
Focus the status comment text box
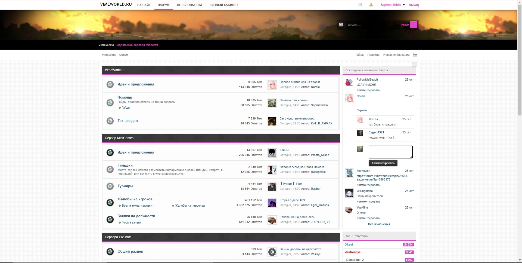click(x=390, y=152)
